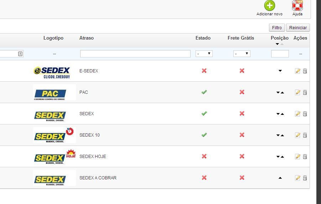
Task: Move PAC up with the up arrow
Action: tap(282, 92)
